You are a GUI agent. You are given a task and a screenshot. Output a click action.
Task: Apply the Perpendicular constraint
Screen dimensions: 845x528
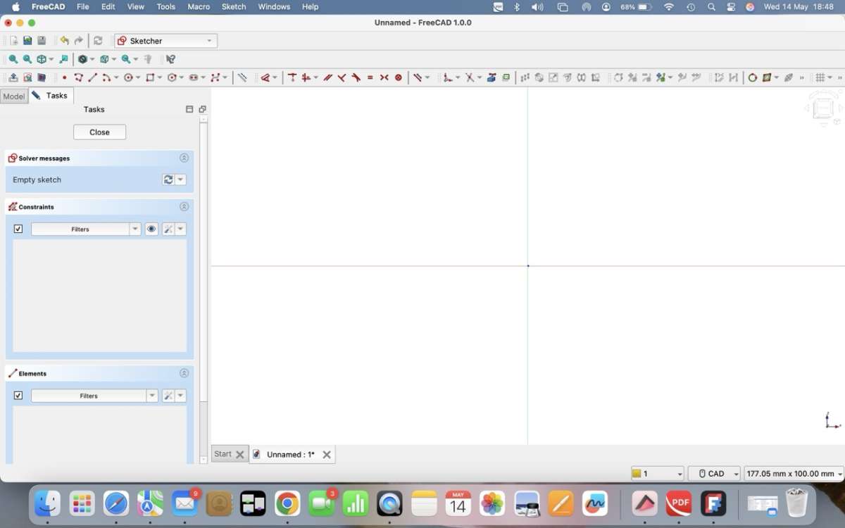tap(342, 77)
